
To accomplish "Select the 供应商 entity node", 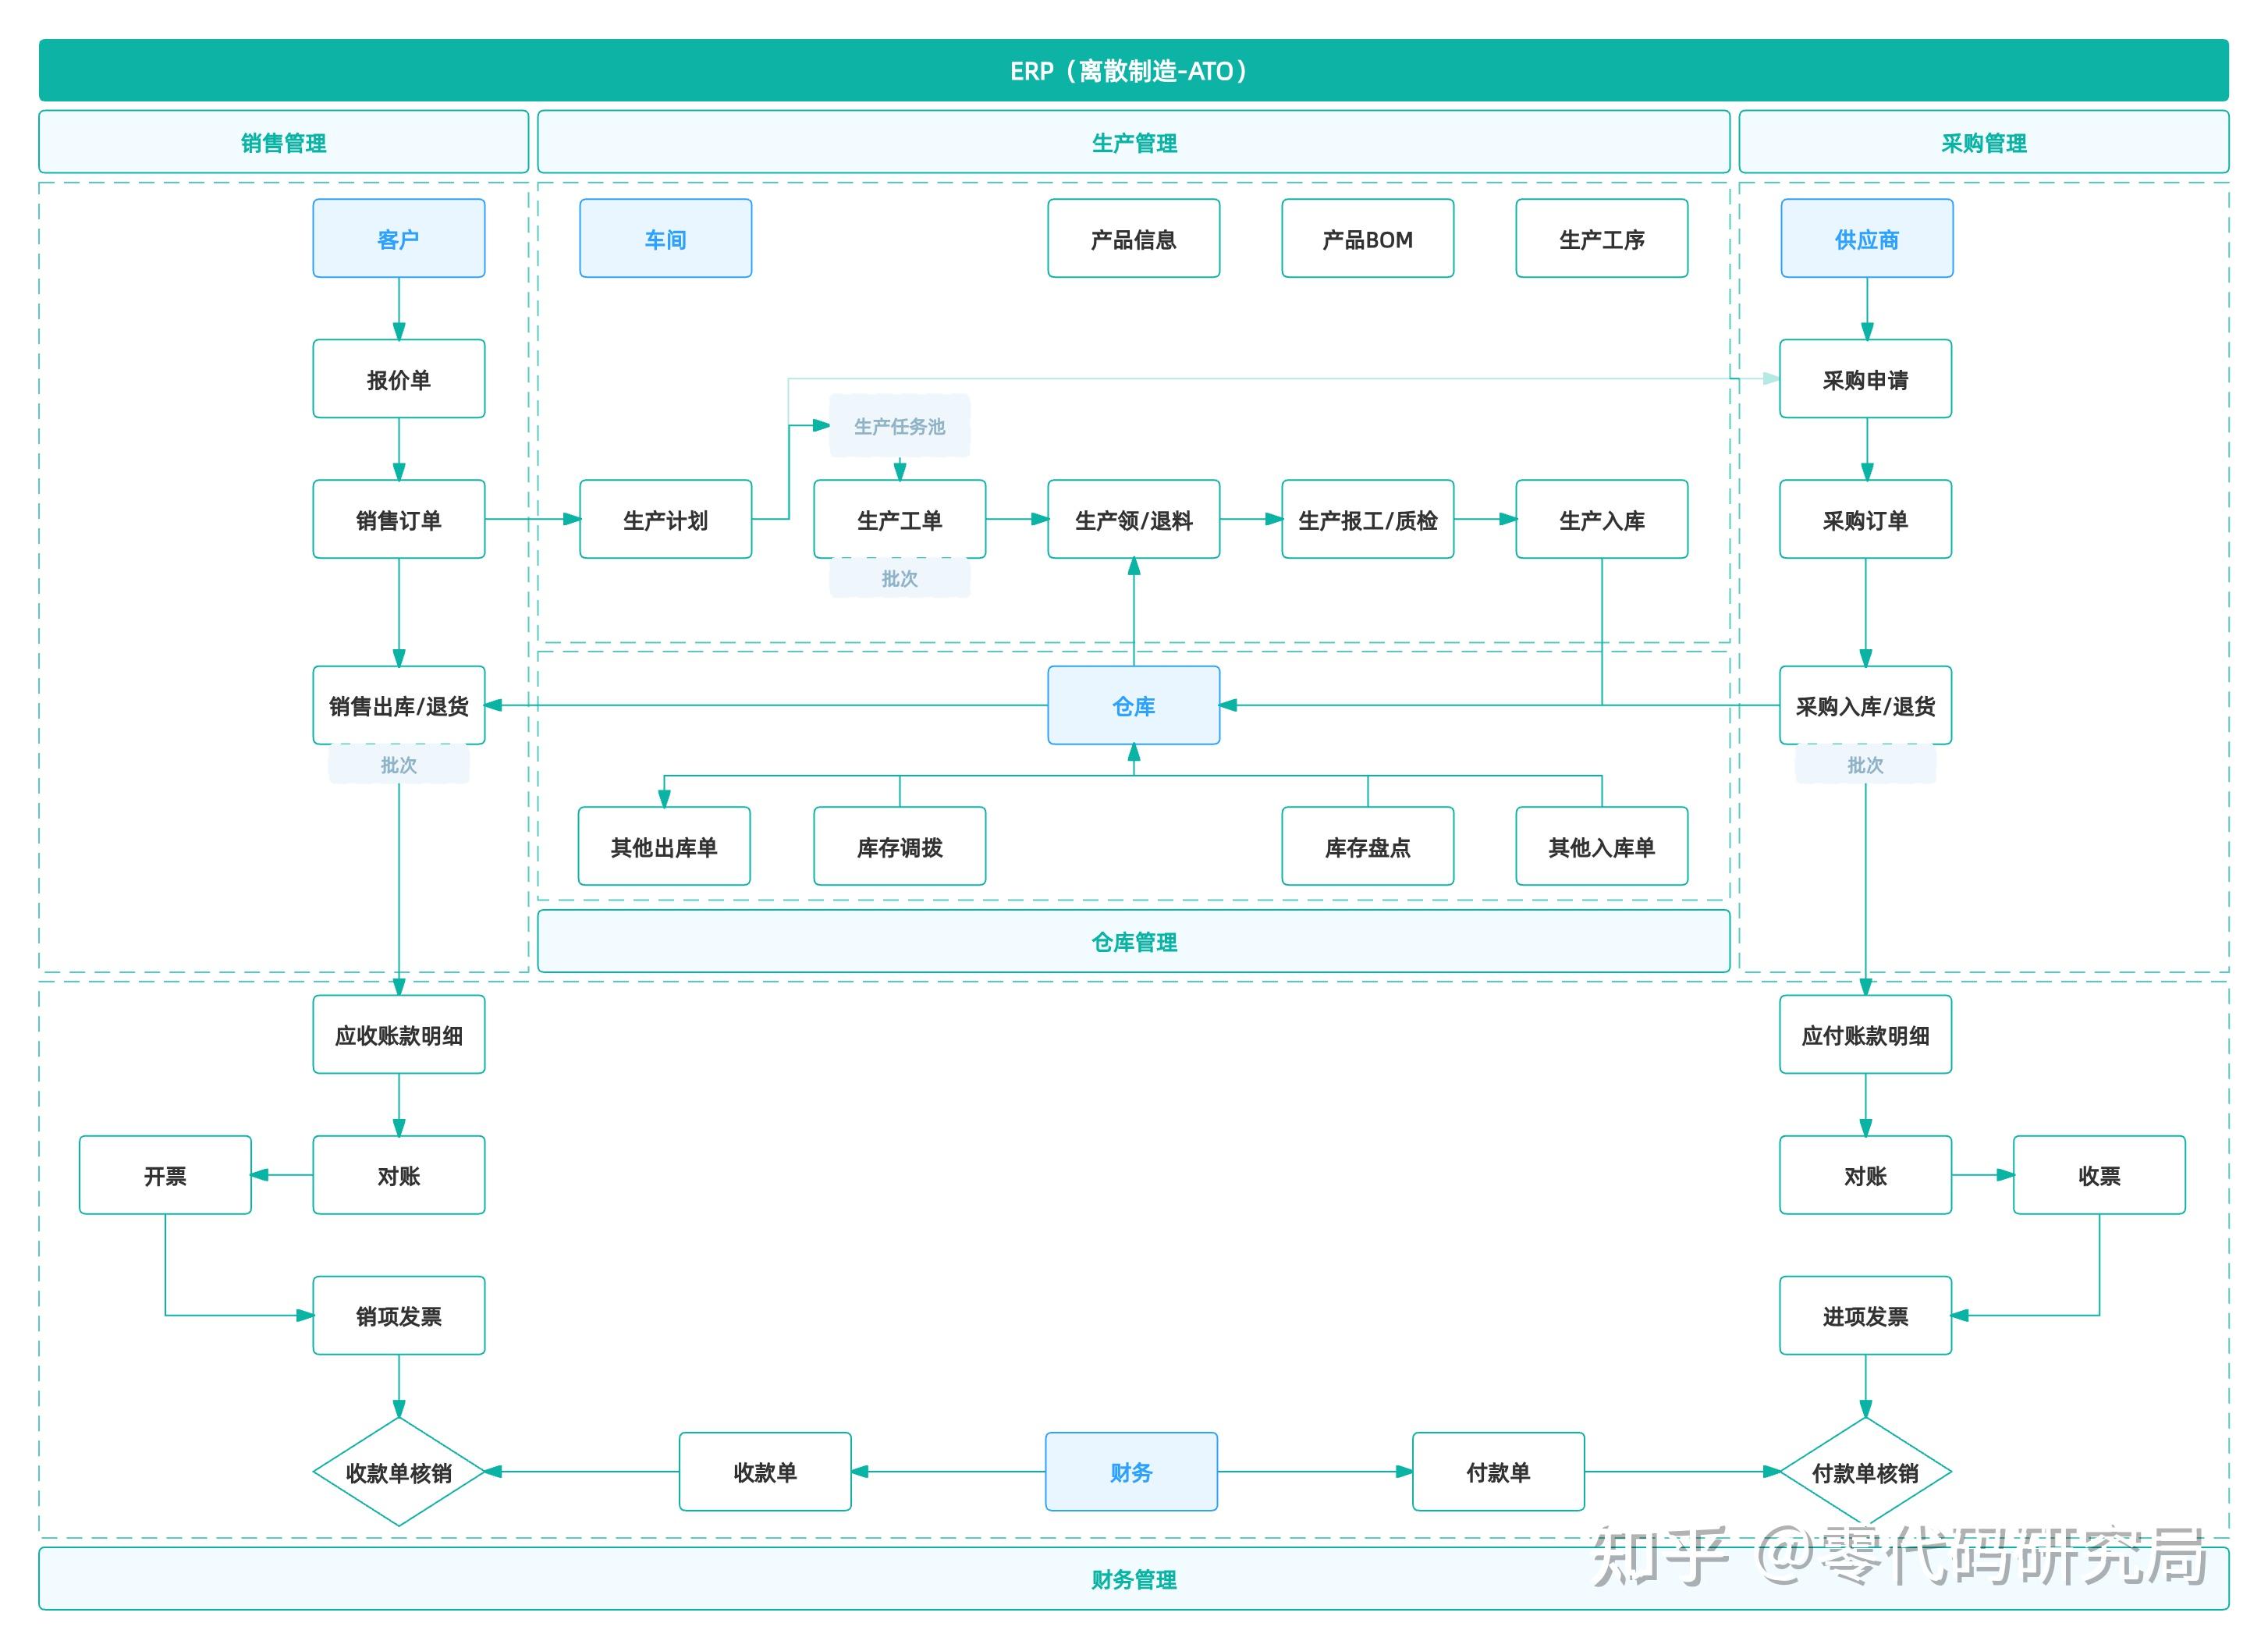I will [x=1866, y=238].
